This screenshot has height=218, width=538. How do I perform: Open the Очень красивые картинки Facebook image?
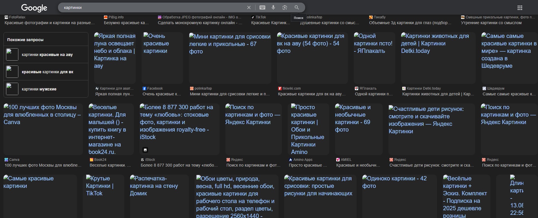[x=162, y=58]
